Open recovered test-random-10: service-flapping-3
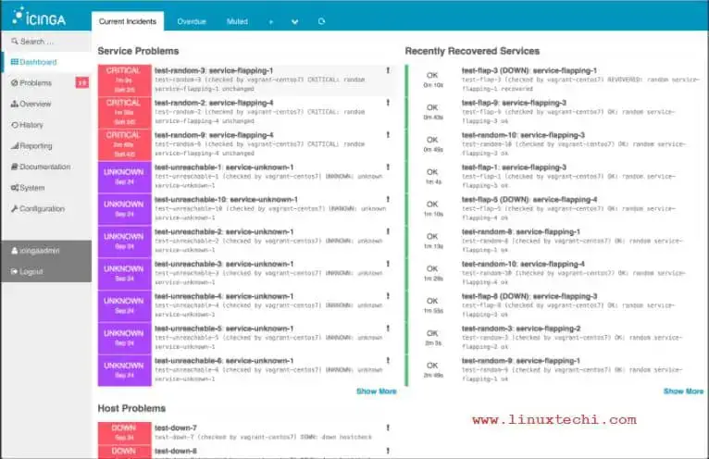 pos(523,135)
